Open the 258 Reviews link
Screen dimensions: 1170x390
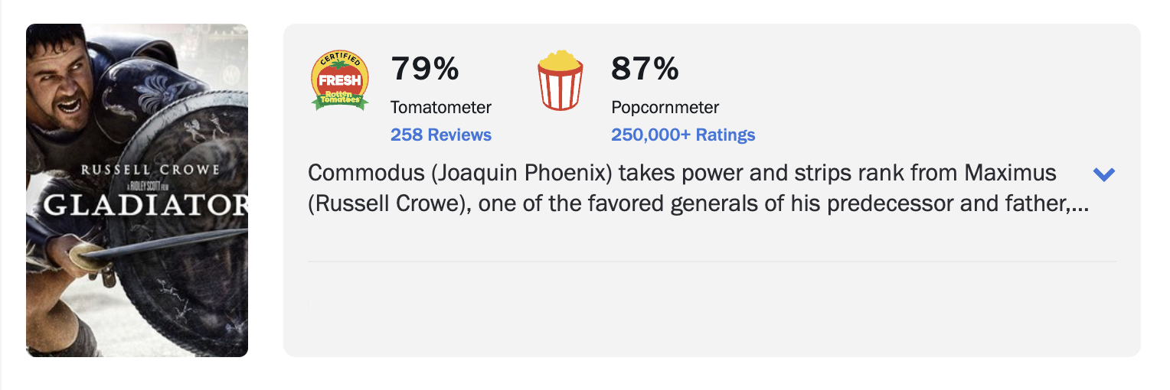click(x=441, y=135)
